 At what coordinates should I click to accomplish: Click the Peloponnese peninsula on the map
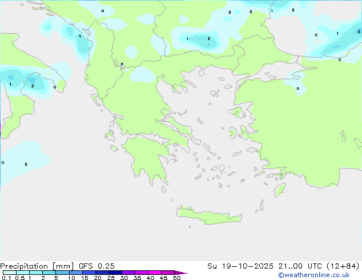point(148,157)
